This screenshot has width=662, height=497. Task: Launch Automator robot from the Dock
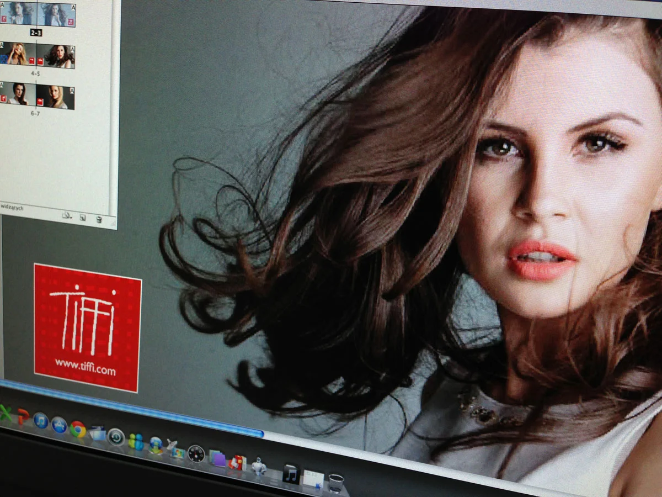pos(258,467)
